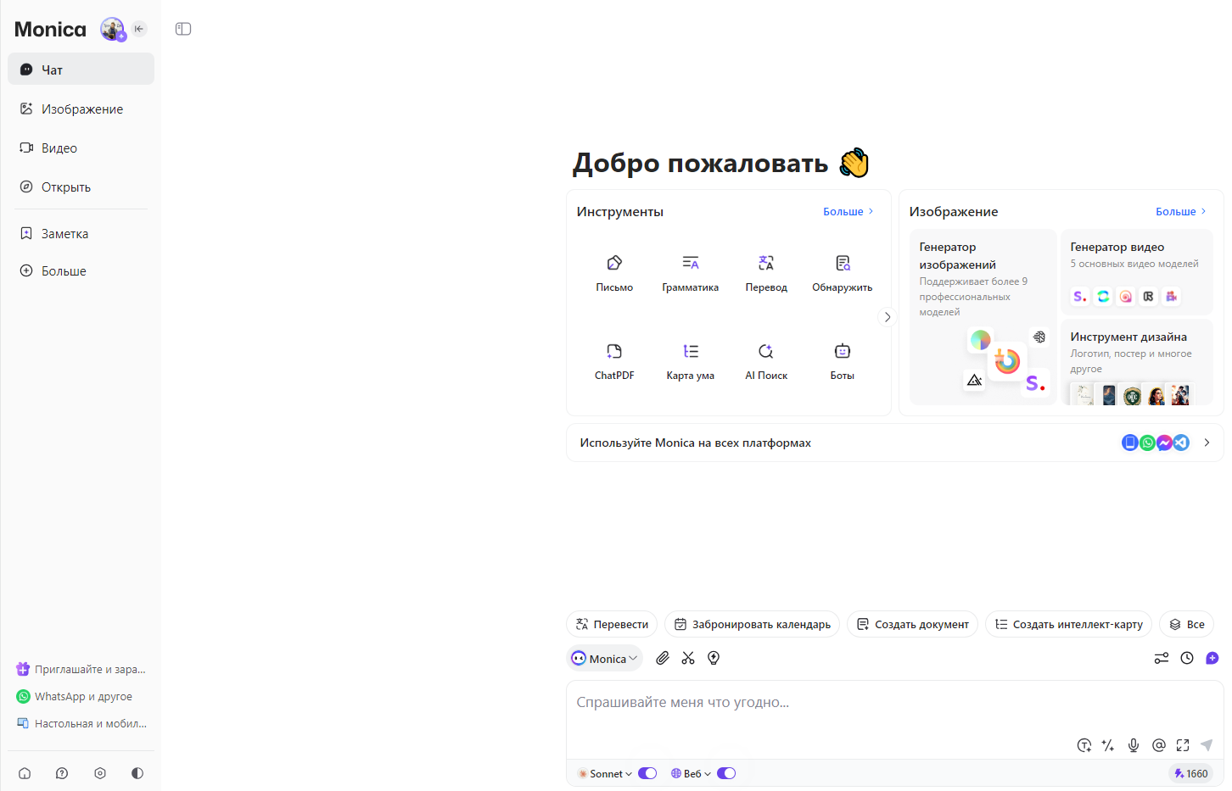Select Видео in the sidebar
Image resolution: width=1232 pixels, height=791 pixels.
(x=81, y=148)
